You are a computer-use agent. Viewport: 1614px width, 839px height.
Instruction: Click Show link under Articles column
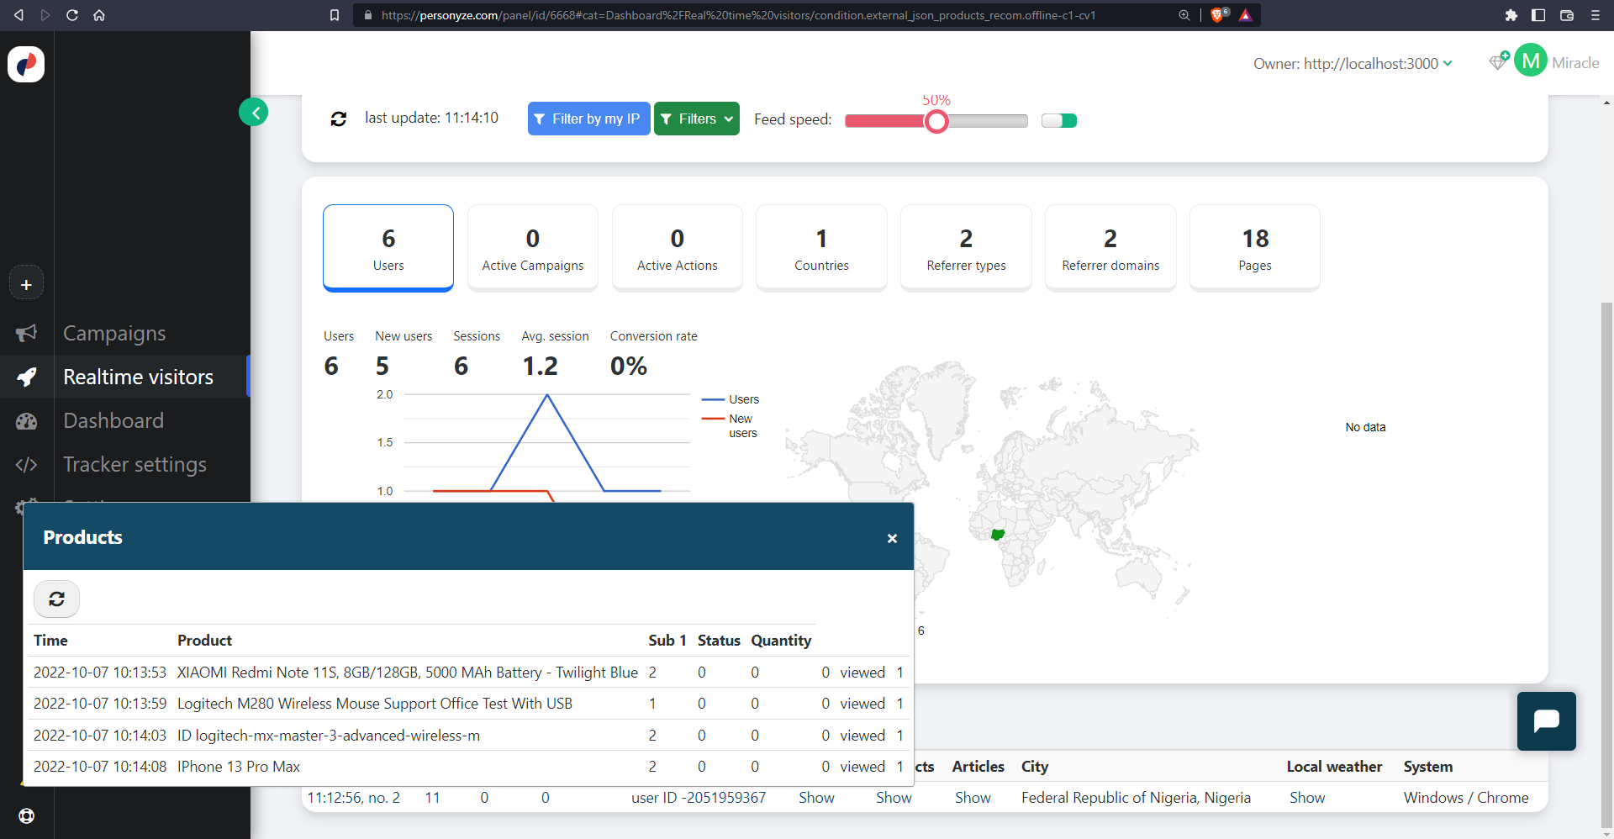(973, 798)
